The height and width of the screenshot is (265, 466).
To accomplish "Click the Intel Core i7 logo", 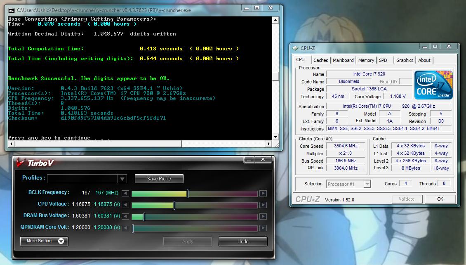I will click(433, 85).
